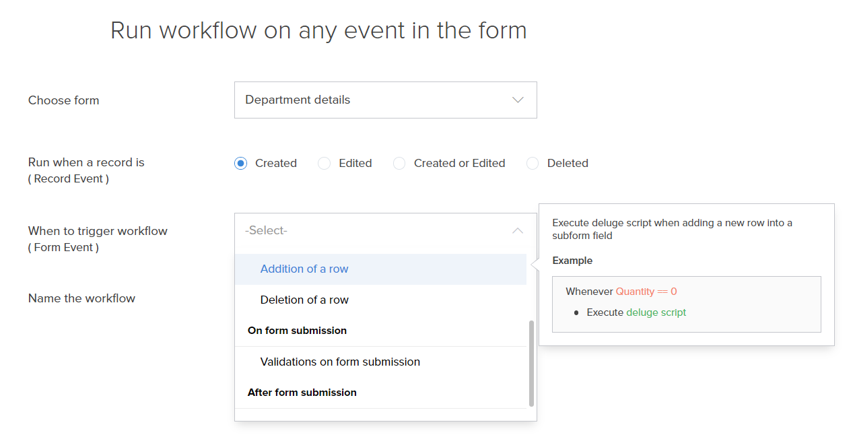Click the chevron arrow in Choose form dropdown
Screen dimensions: 853x437
tap(517, 100)
